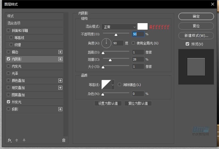
Task: Open the 混合模式 dropdown
Action: (118, 27)
